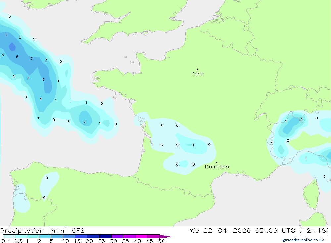Select the 15–20 mm legend swatch
Image resolution: width=331 pixels, height=243 pixels.
(x=81, y=236)
